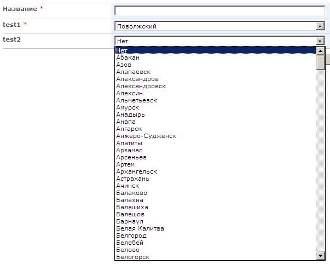Click the Название text input field
This screenshot has width=330, height=264.
click(x=219, y=10)
